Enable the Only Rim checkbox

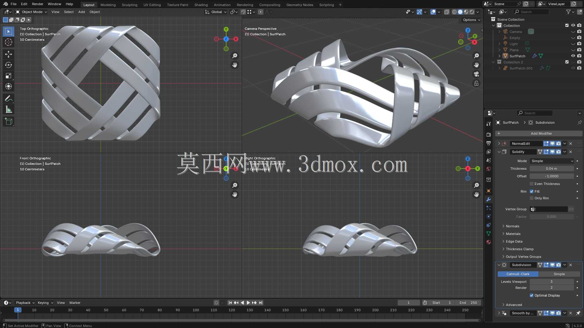click(532, 198)
